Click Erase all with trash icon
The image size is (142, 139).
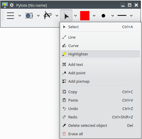point(100,134)
